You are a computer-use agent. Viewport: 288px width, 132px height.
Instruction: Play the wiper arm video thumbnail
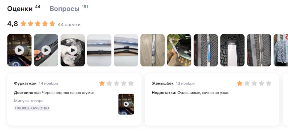pos(46,50)
